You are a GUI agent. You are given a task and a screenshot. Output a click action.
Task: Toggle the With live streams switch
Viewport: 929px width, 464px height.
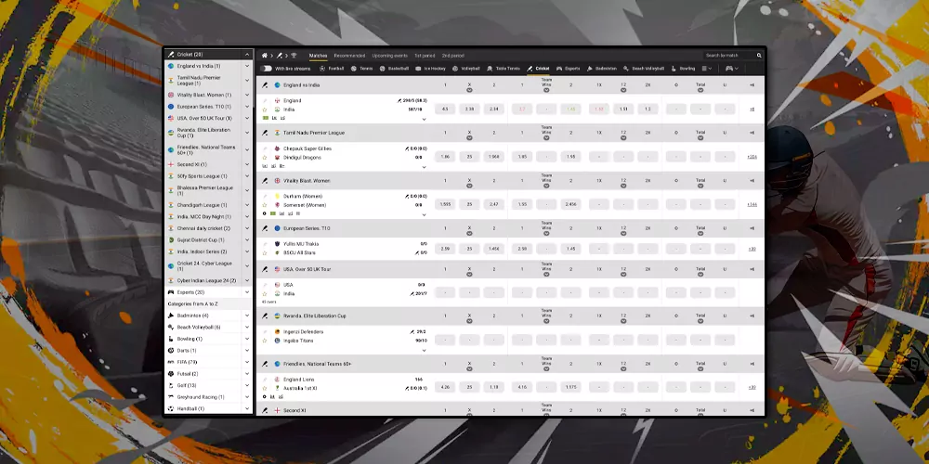click(266, 69)
